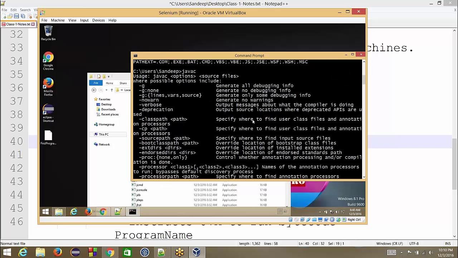
Task: Expand recent locations dropdown in File Explorer
Action: (107, 90)
